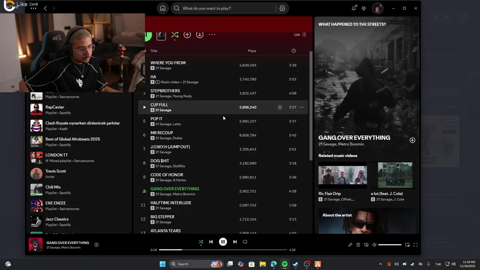The image size is (480, 270).
Task: Select track BIG STEPPER
Action: click(162, 217)
